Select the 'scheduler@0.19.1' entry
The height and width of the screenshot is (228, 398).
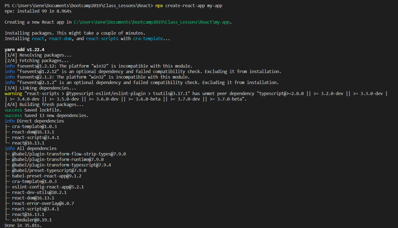(x=32, y=220)
